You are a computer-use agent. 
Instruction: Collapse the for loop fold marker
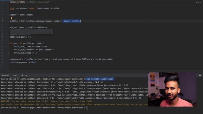(x=9, y=43)
